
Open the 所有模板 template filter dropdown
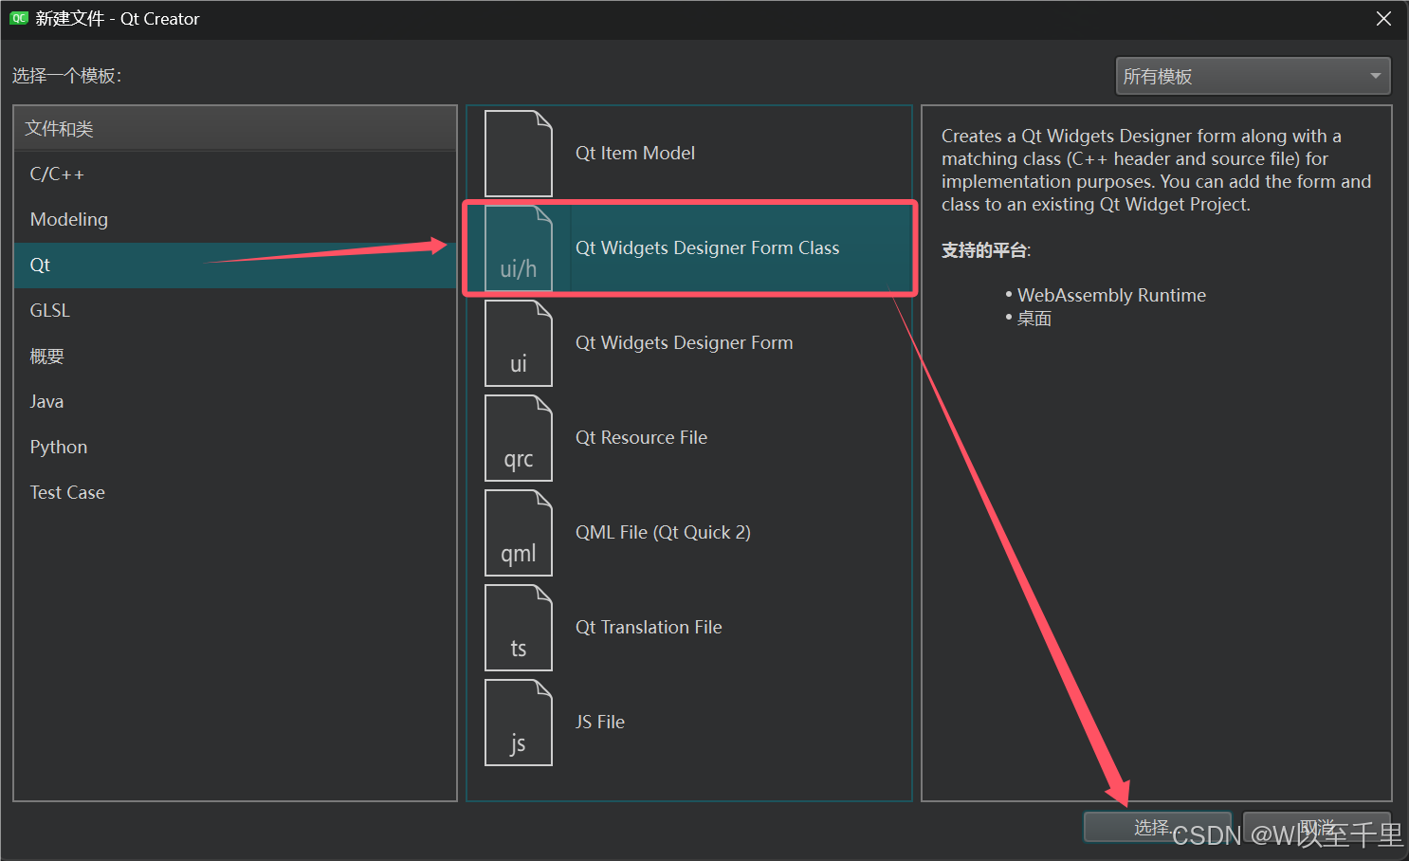[x=1253, y=76]
